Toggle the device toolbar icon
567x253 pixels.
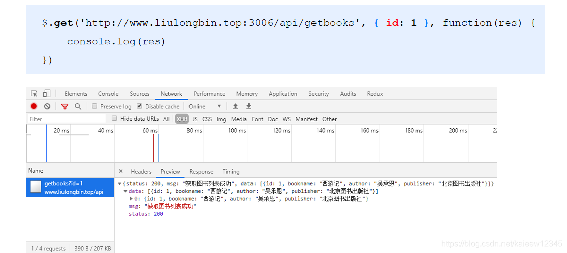(47, 94)
